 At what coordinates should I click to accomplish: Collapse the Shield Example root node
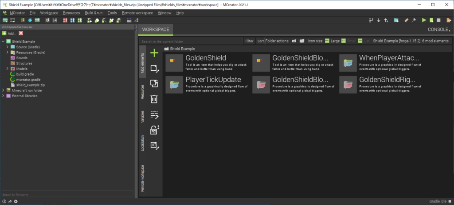pos(3,42)
